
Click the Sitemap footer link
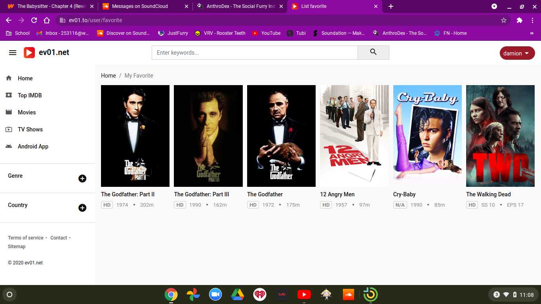click(17, 247)
